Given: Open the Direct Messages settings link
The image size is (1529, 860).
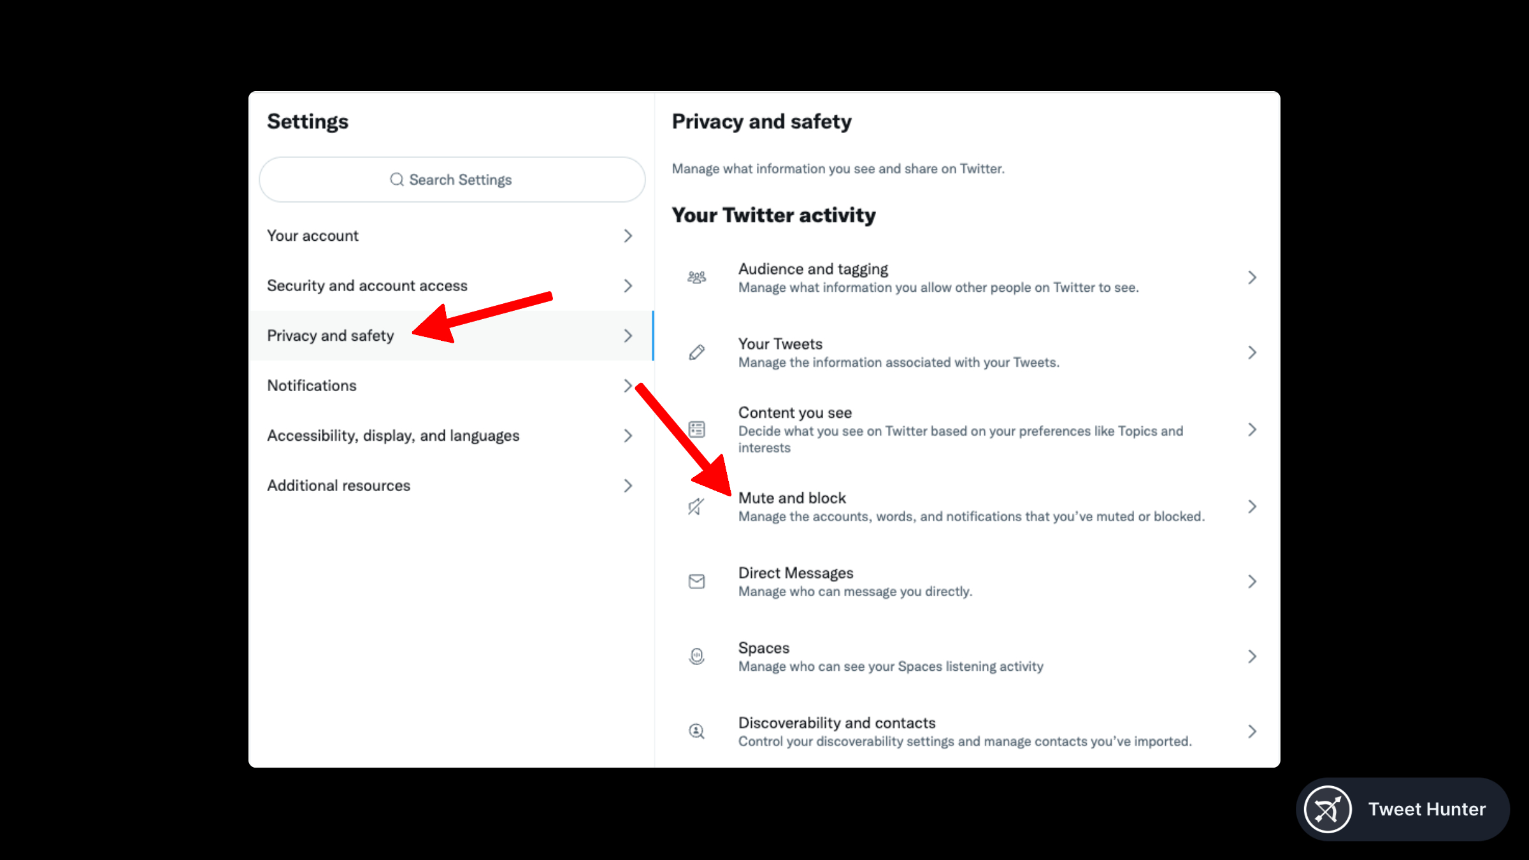Looking at the screenshot, I should click(x=796, y=573).
